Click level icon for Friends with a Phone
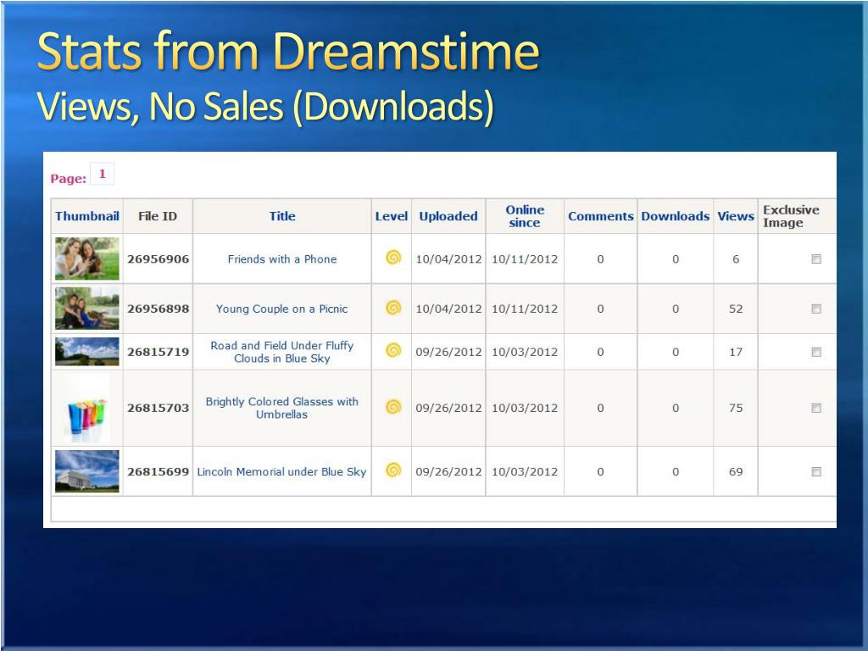Screen dimensions: 868x651 pyautogui.click(x=393, y=258)
